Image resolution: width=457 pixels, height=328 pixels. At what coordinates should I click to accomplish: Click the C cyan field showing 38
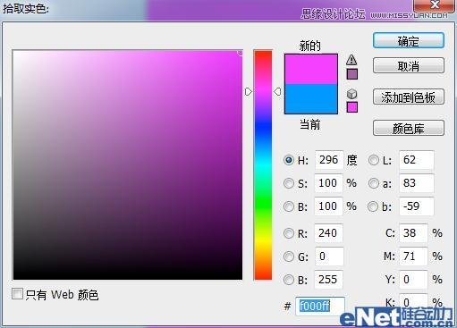pos(413,233)
